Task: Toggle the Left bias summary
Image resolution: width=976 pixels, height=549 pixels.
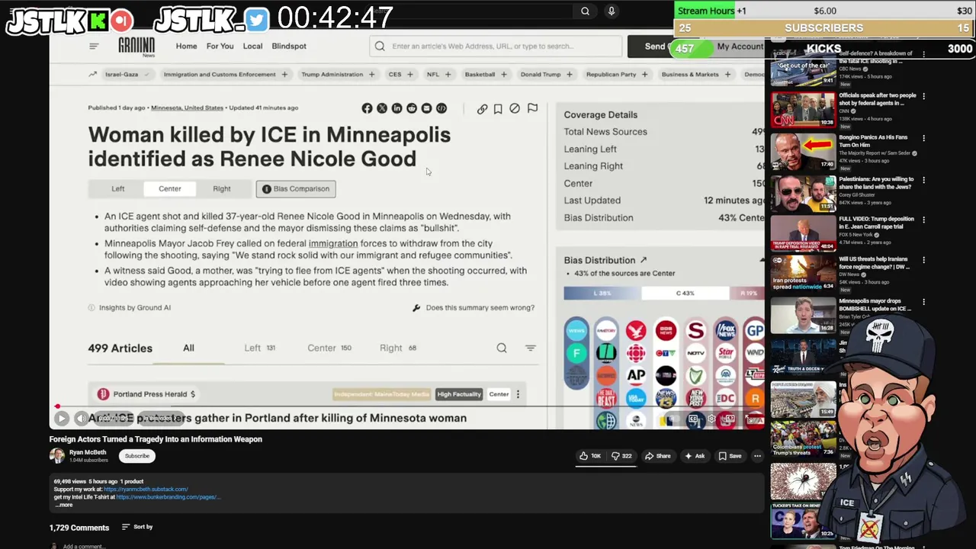Action: pos(118,188)
